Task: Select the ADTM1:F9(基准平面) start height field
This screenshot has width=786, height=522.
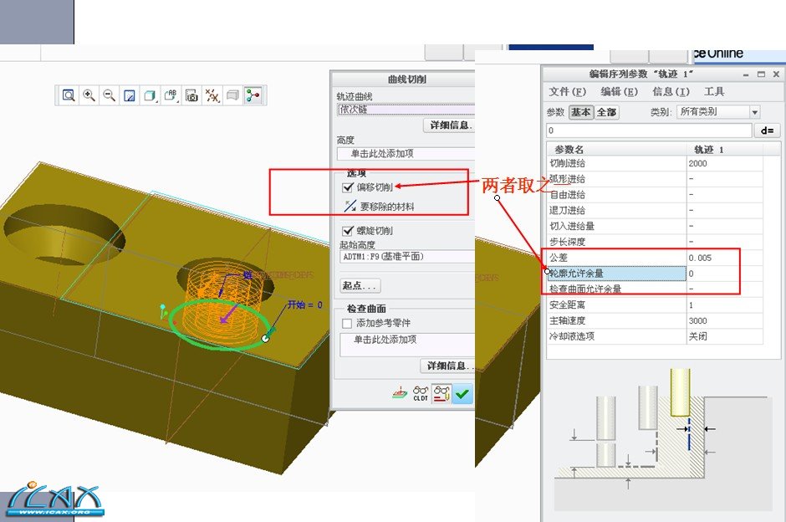Action: [x=407, y=256]
